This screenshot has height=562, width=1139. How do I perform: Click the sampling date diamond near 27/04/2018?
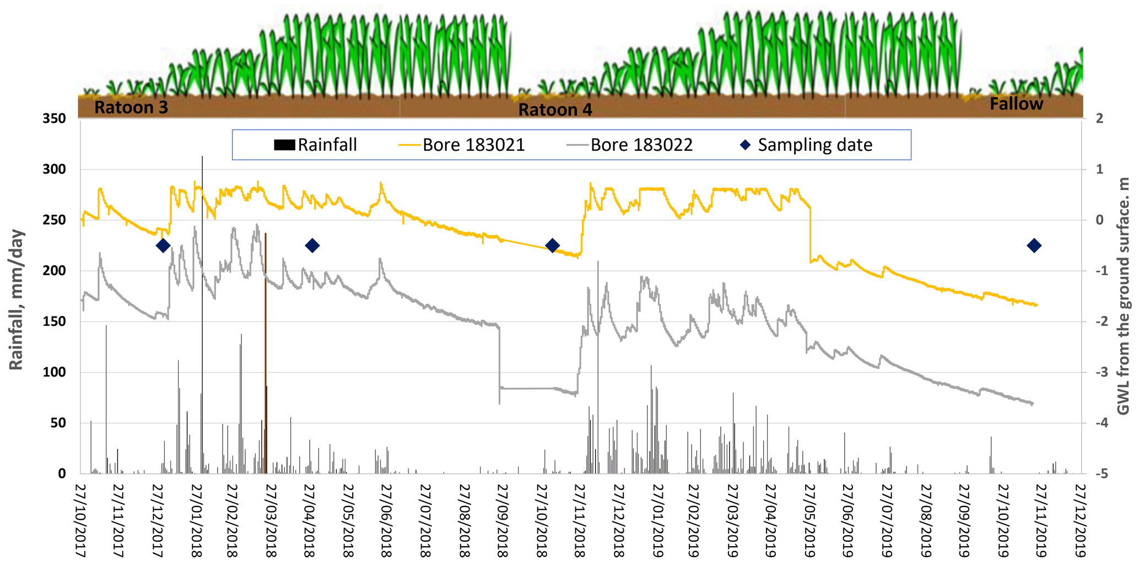coord(312,245)
